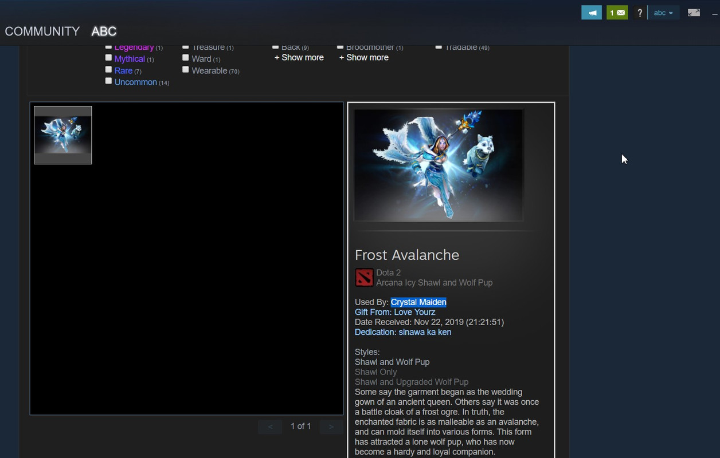Click the Shawl and Upgraded Wolf Pup style
The width and height of the screenshot is (720, 458).
(412, 382)
